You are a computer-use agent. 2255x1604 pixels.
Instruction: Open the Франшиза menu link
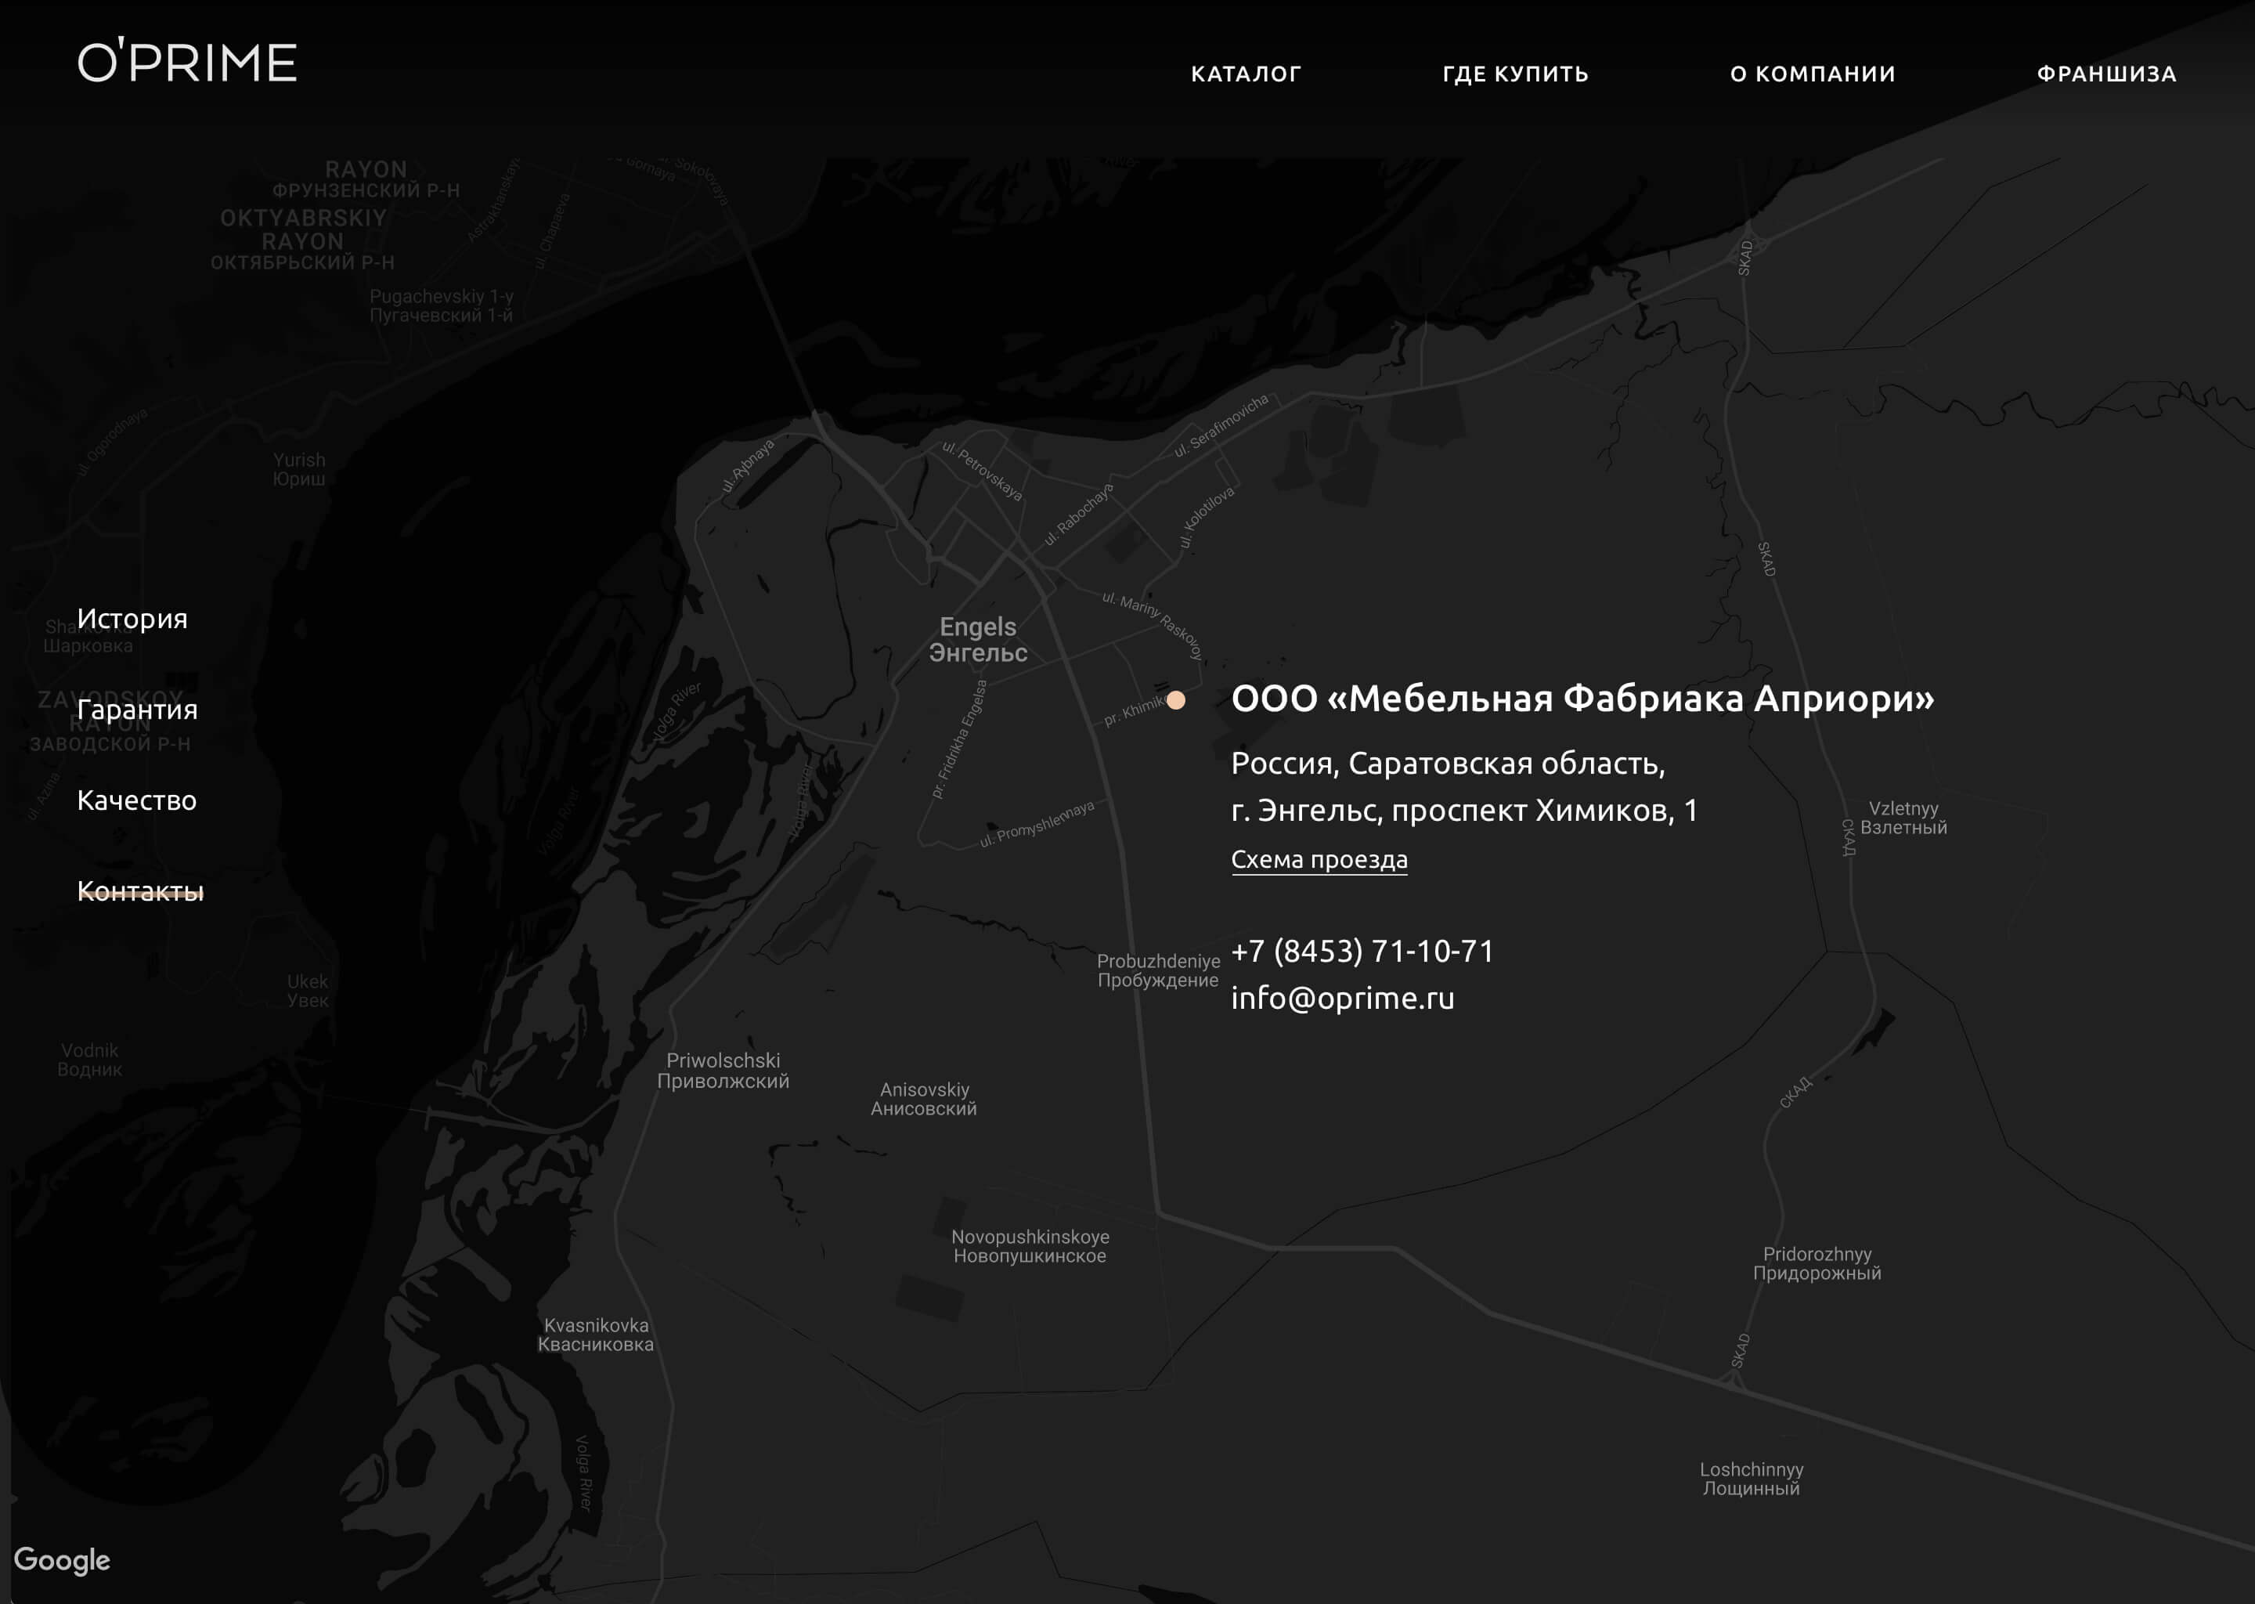(x=2106, y=74)
